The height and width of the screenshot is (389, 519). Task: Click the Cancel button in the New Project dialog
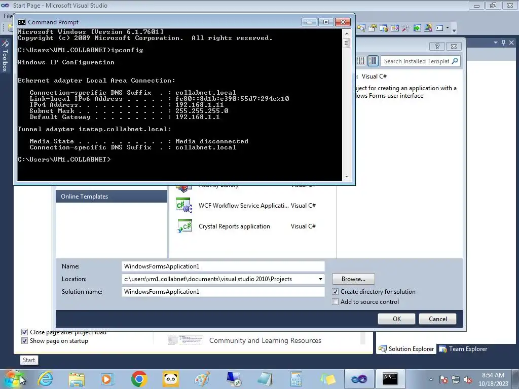coord(437,319)
